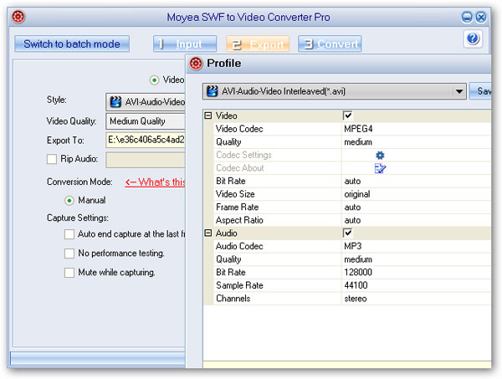This screenshot has width=502, height=379.
Task: Go to step 2 Export tab
Action: (258, 44)
